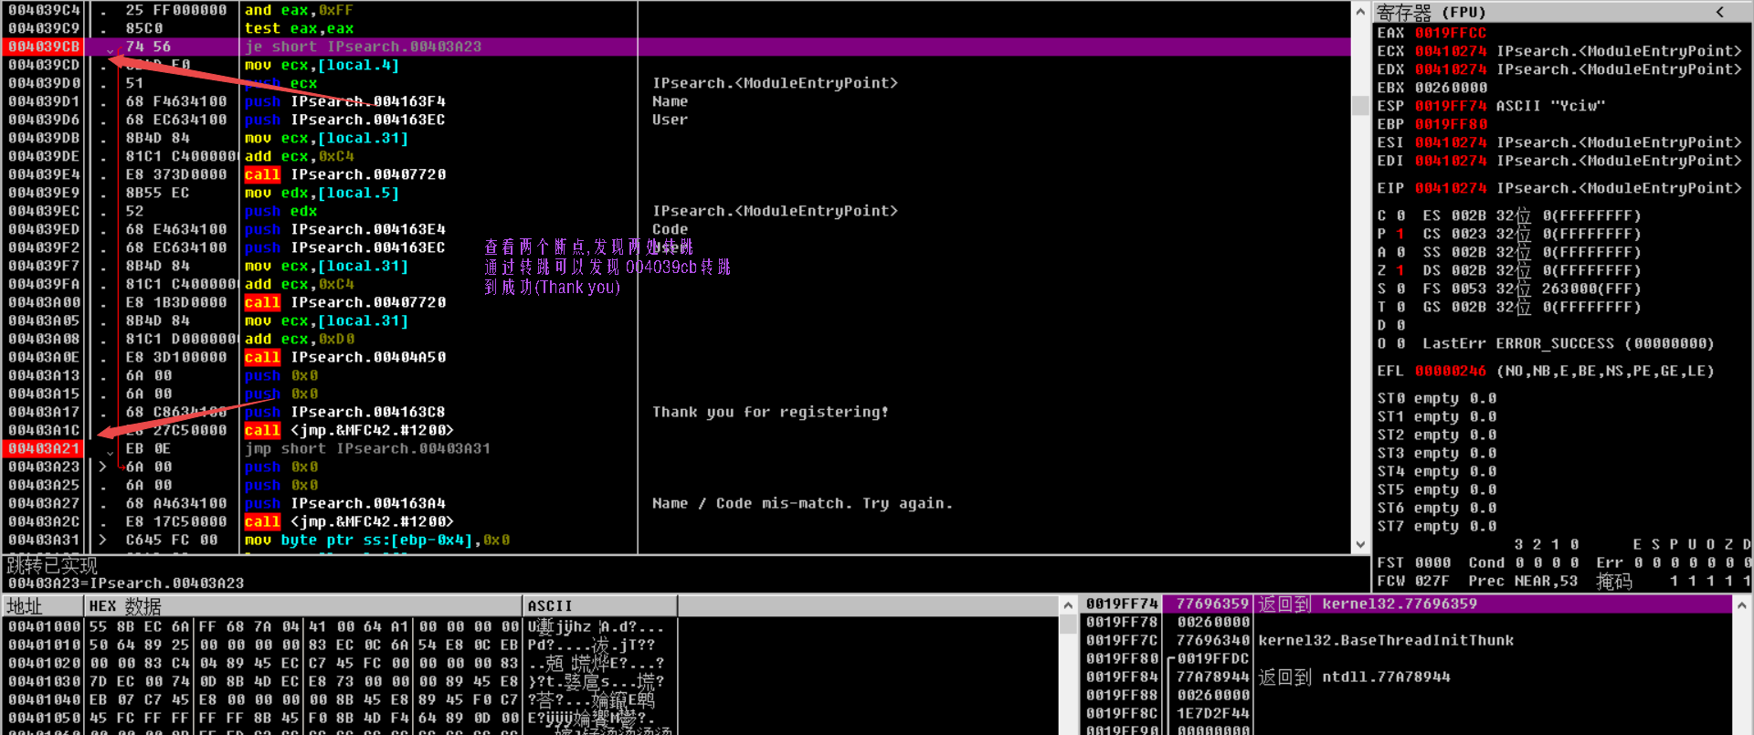Select the FST 0000 status word
Screen dimensions: 1754x735
coord(1414,562)
